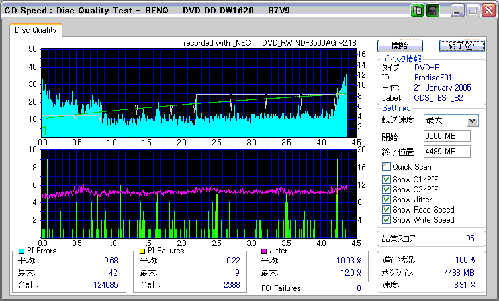The height and width of the screenshot is (301, 499).
Task: Disable Show Jitter checkbox
Action: tap(386, 200)
